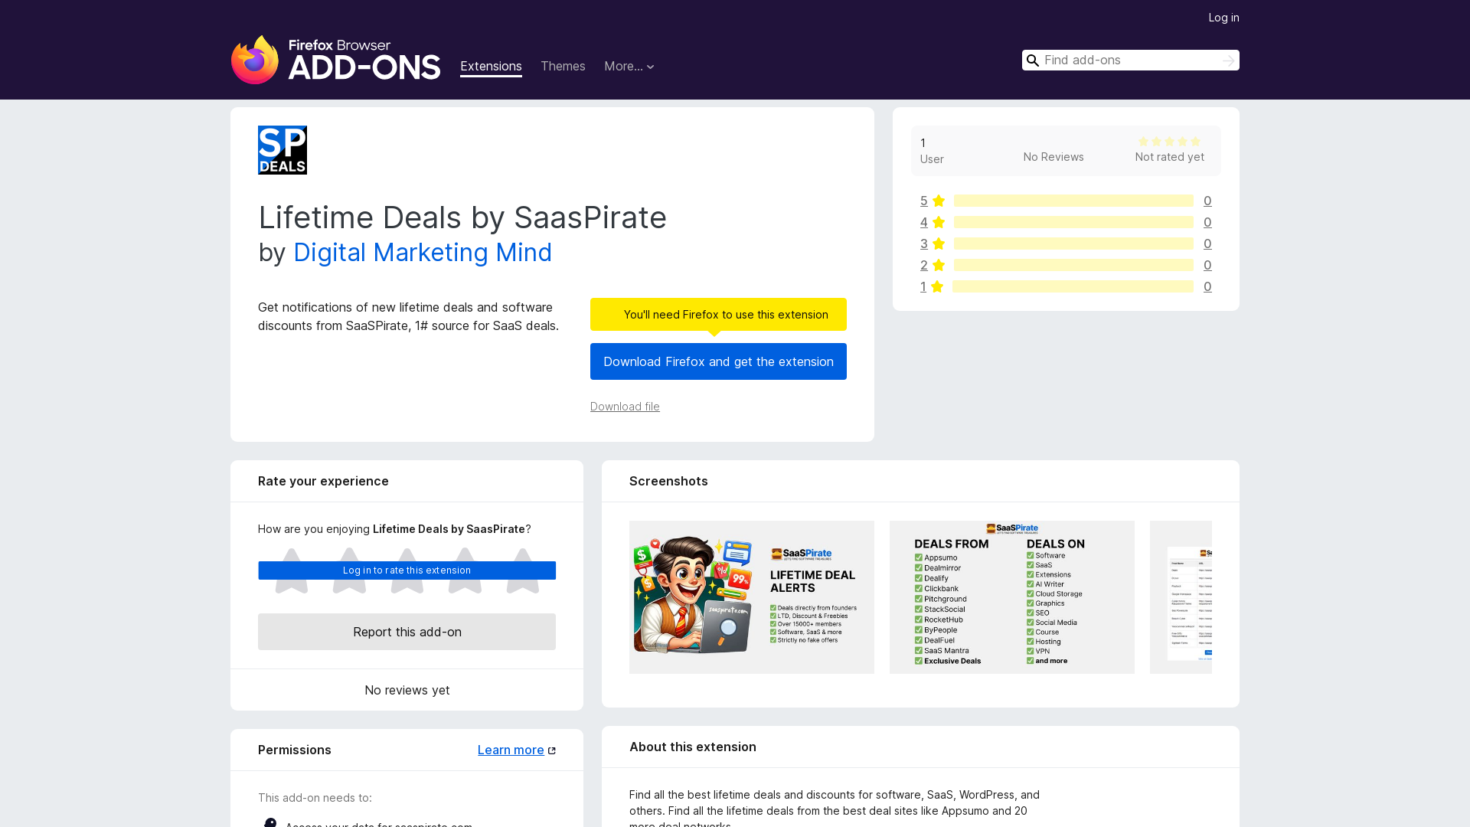Click the Download file link
The image size is (1470, 827).
(625, 407)
